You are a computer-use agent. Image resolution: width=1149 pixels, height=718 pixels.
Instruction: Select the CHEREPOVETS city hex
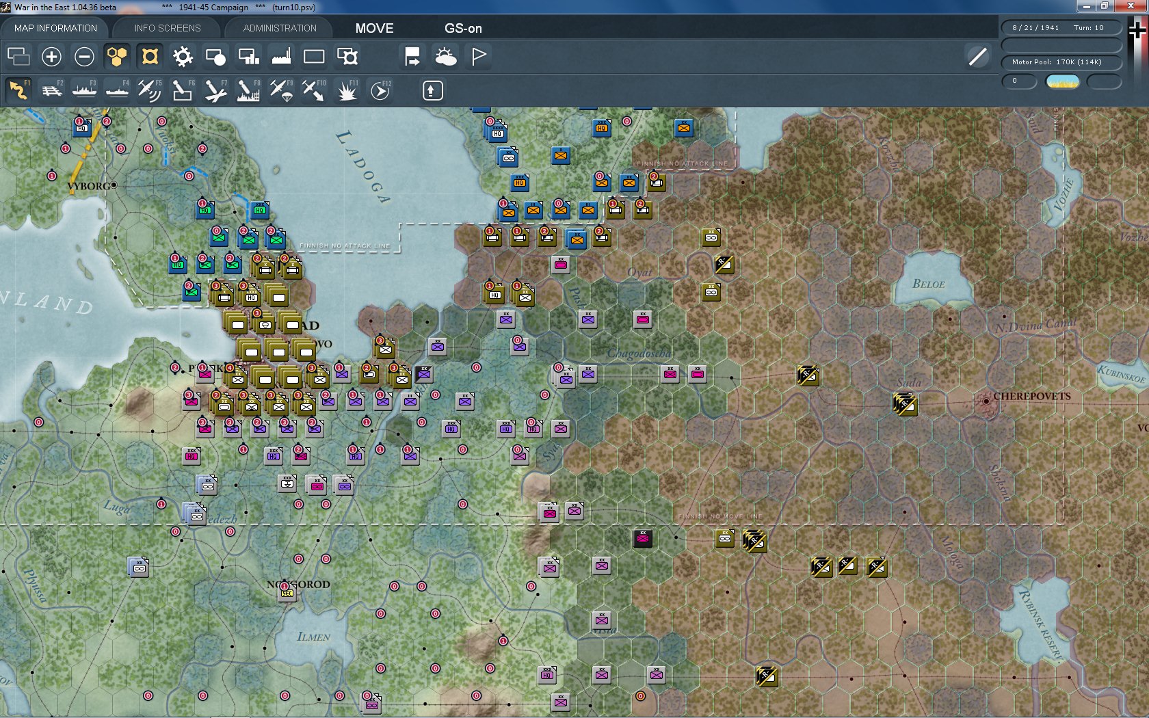(986, 401)
